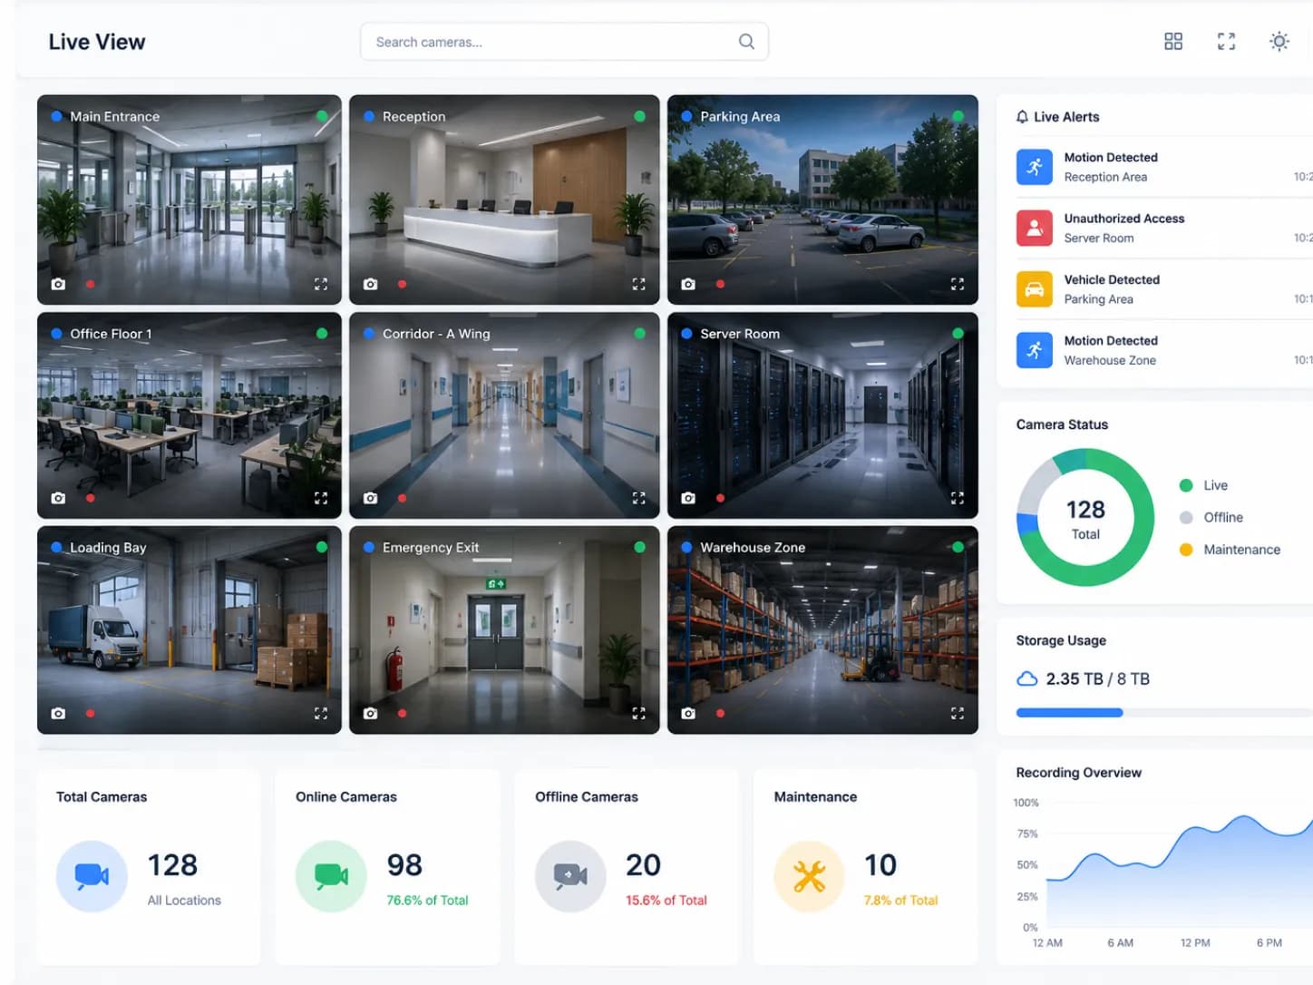Image resolution: width=1313 pixels, height=985 pixels.
Task: Toggle the light theme sun icon
Action: point(1279,42)
